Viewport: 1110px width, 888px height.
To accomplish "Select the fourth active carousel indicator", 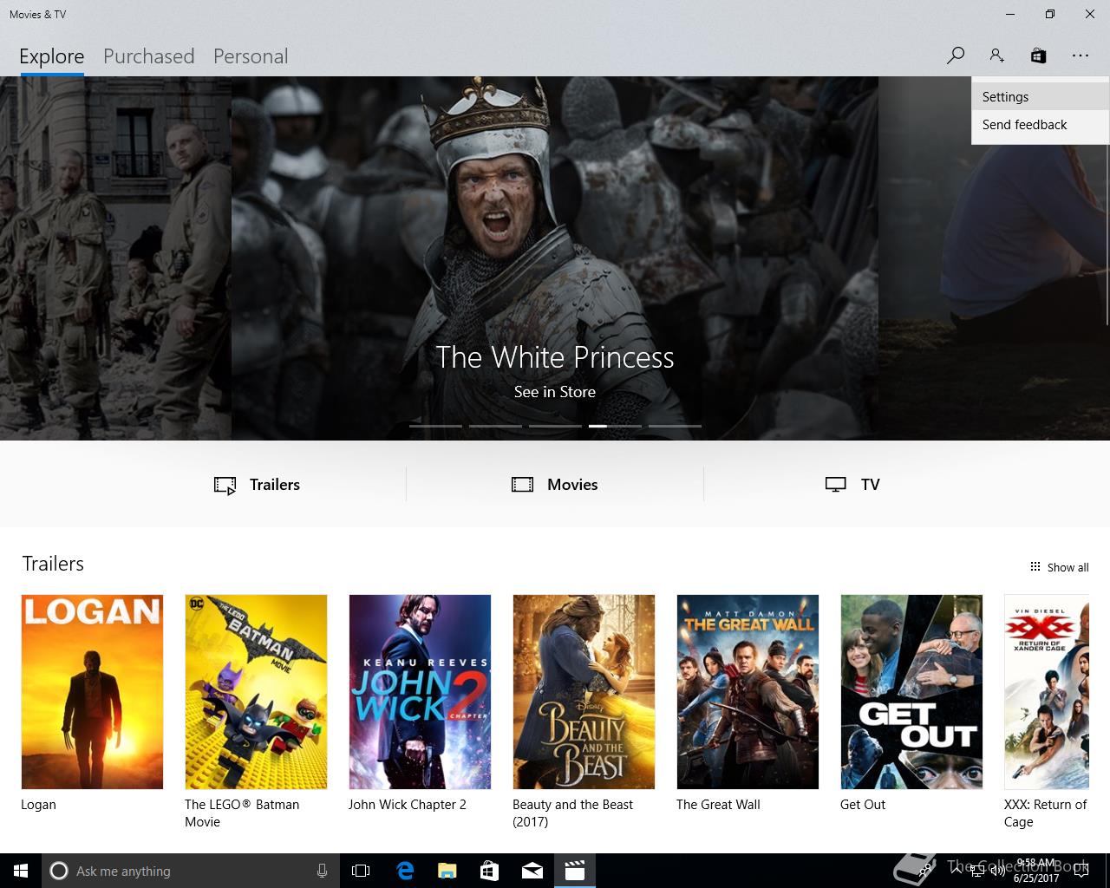I will coord(615,426).
